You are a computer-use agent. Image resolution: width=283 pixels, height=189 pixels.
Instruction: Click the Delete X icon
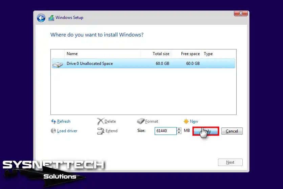pyautogui.click(x=100, y=121)
